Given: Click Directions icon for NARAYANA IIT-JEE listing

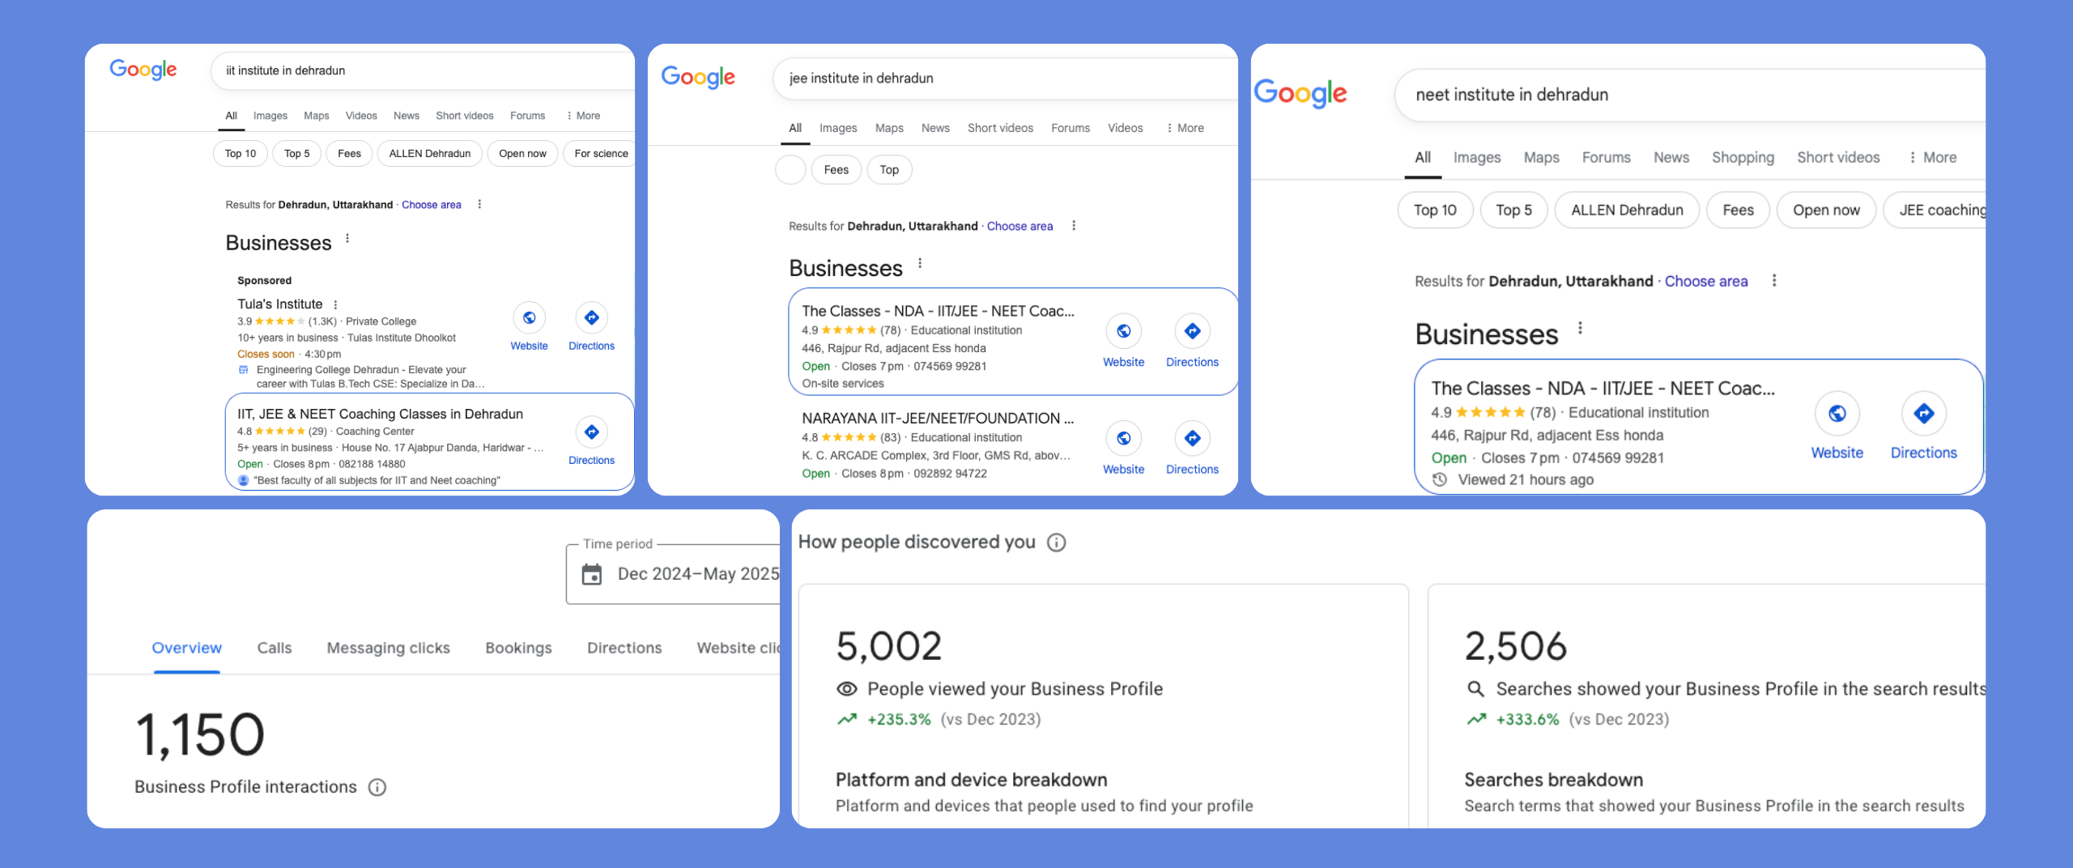Looking at the screenshot, I should (x=1191, y=439).
